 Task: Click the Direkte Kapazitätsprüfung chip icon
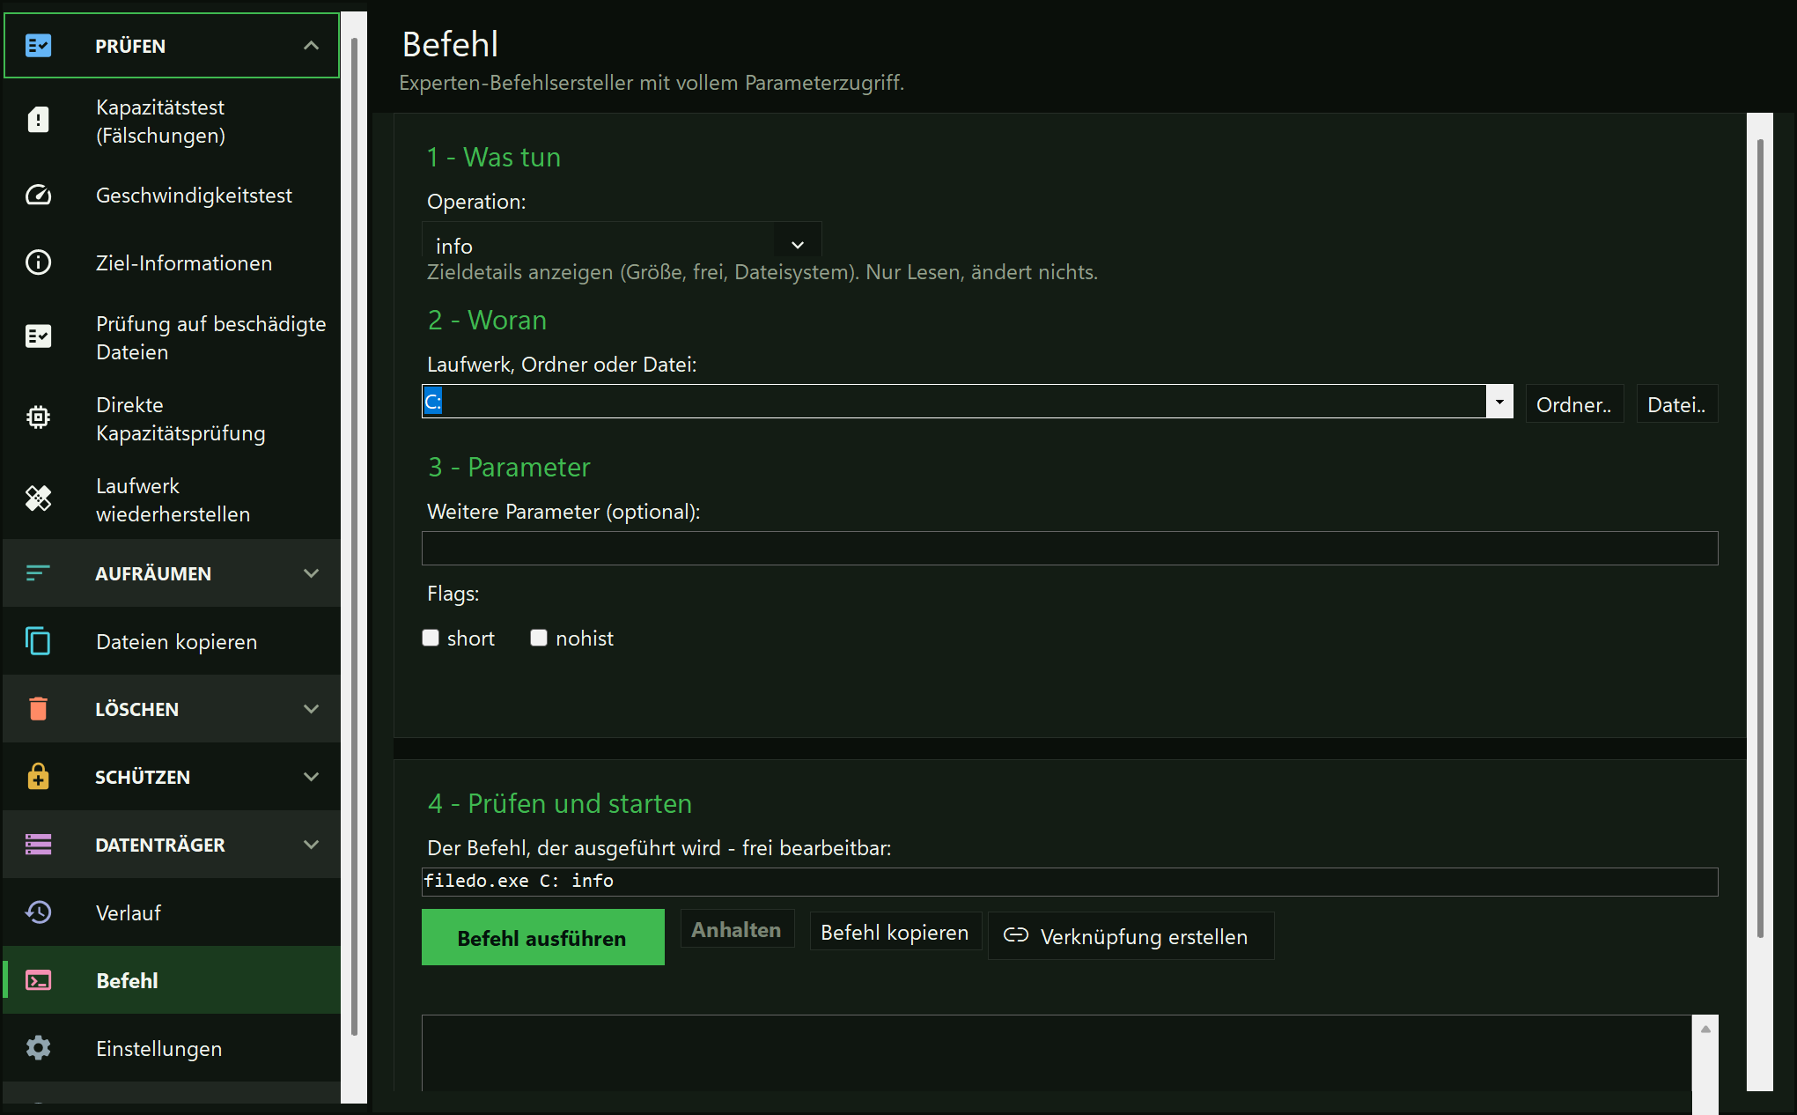click(38, 417)
